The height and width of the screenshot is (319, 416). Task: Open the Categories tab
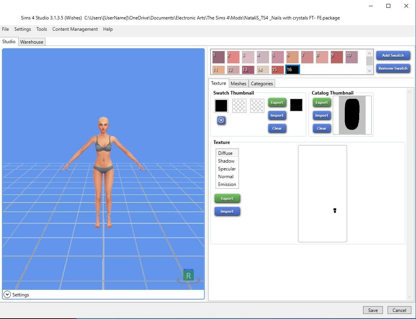pos(262,84)
